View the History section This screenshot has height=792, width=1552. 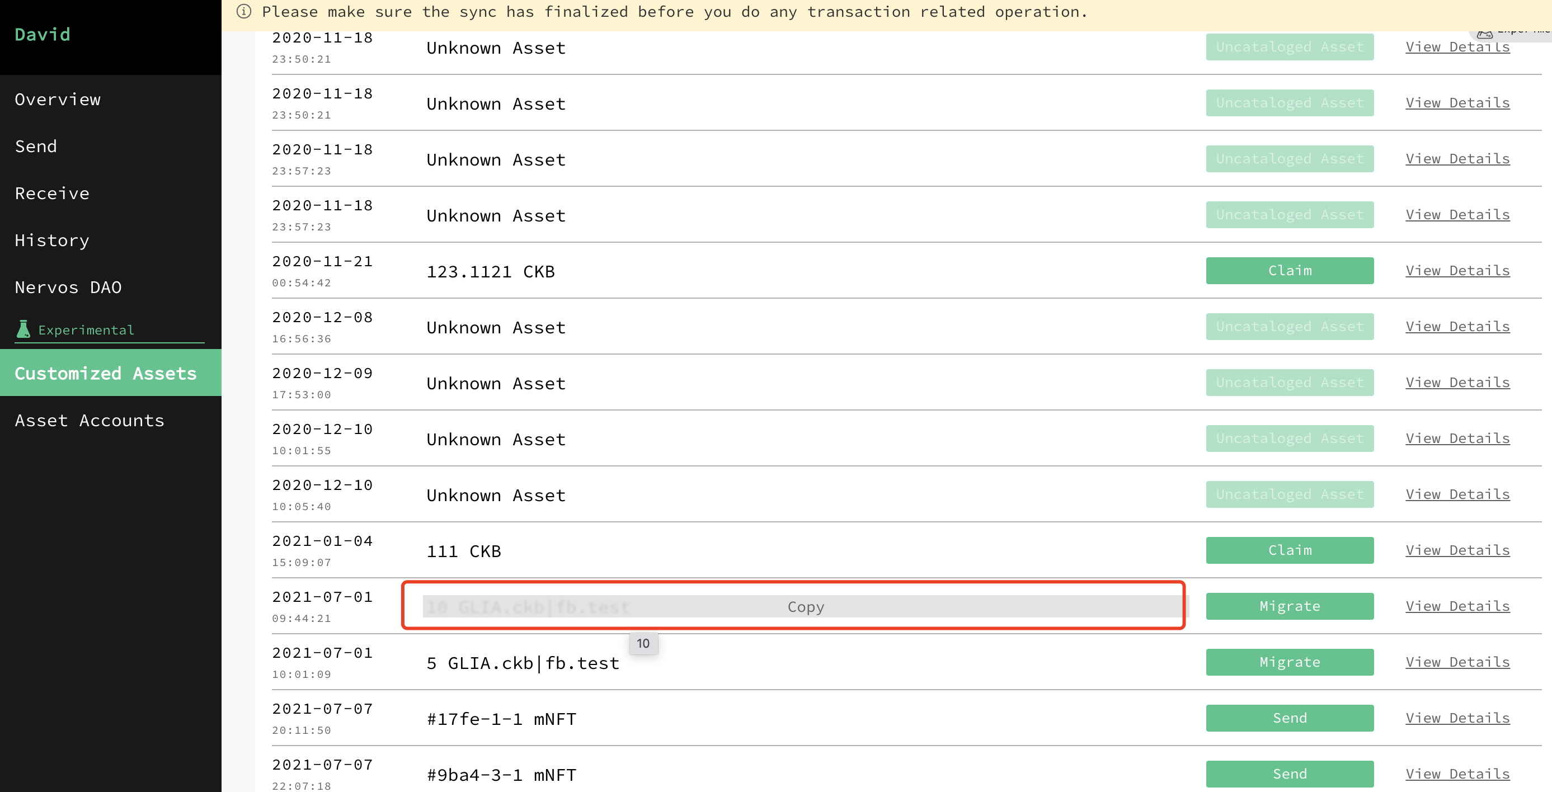click(51, 240)
